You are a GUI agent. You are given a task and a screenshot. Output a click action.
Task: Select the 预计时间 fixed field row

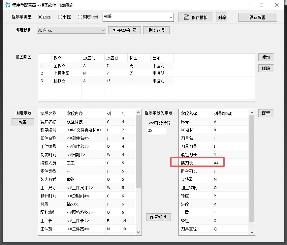pyautogui.click(x=87, y=196)
